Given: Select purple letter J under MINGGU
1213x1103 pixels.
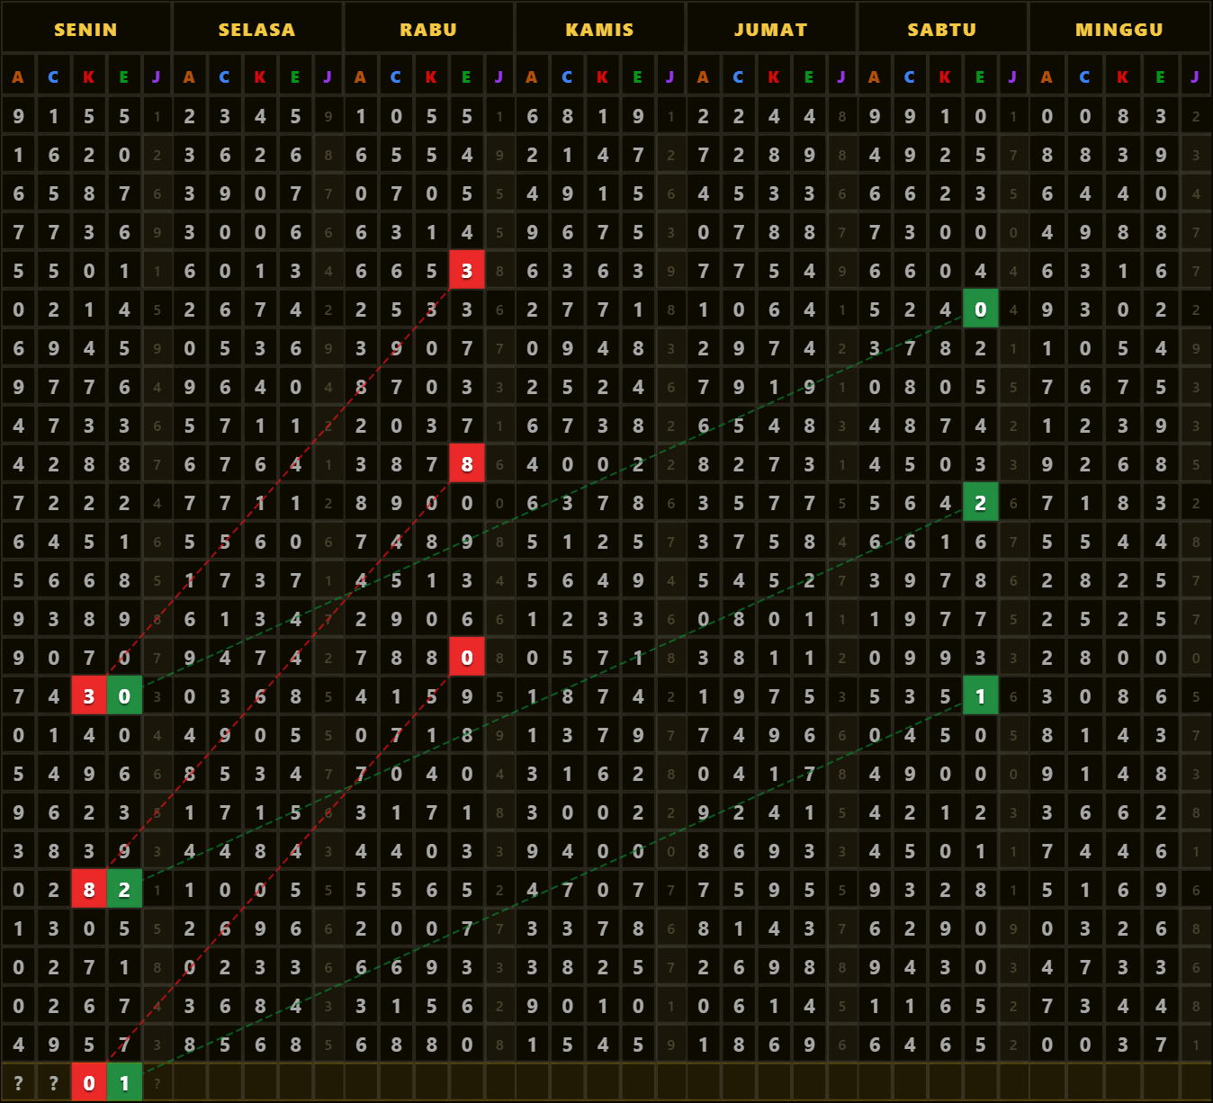Looking at the screenshot, I should (x=1195, y=77).
